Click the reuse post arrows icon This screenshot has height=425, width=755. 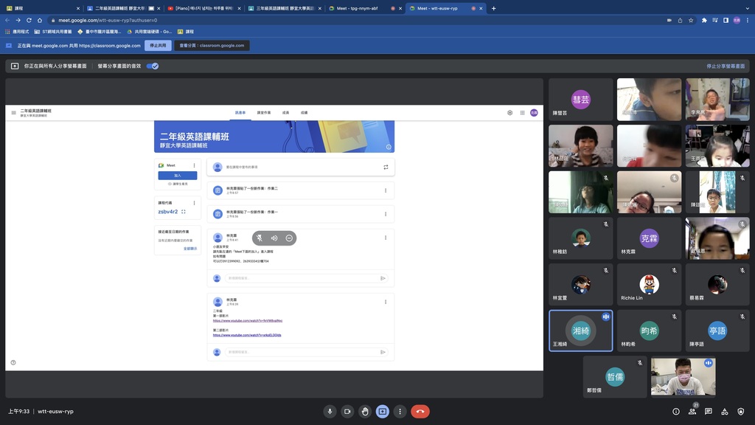pyautogui.click(x=386, y=167)
